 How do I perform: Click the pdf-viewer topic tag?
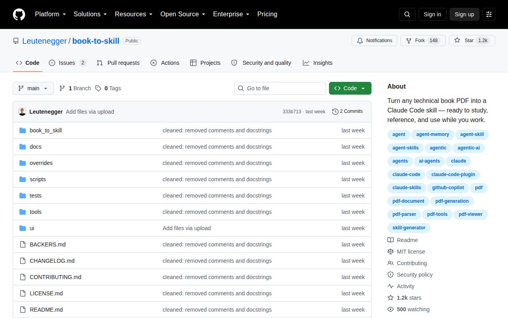pyautogui.click(x=471, y=214)
